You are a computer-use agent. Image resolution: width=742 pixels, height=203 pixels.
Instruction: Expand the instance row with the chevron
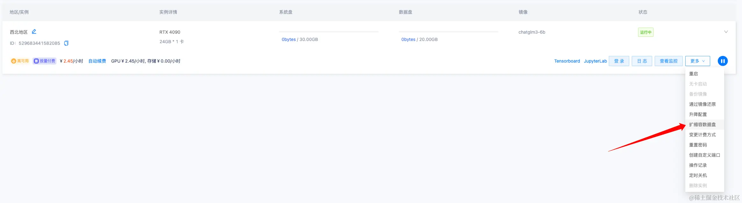point(726,32)
